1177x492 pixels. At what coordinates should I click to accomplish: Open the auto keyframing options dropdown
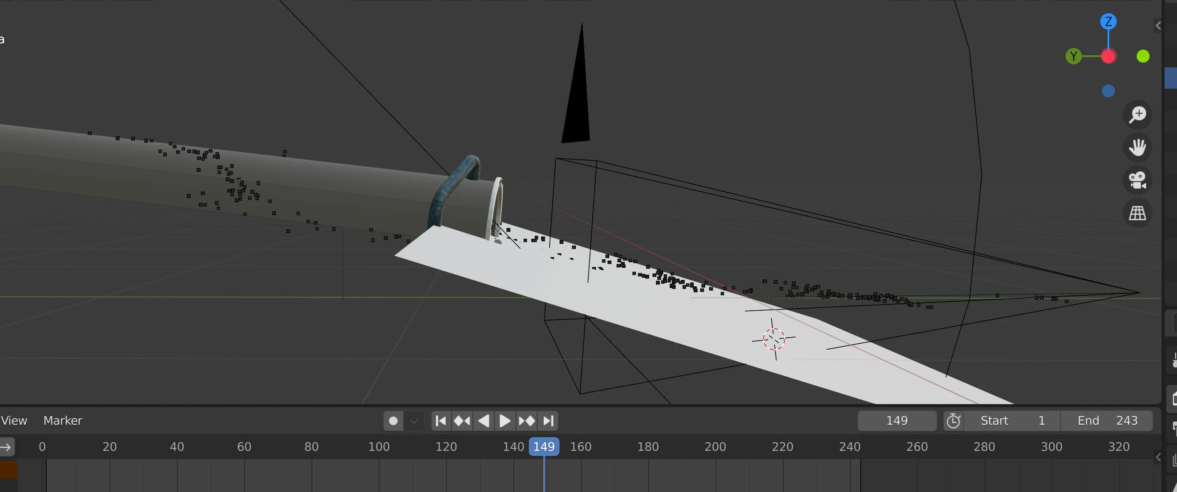pos(414,421)
